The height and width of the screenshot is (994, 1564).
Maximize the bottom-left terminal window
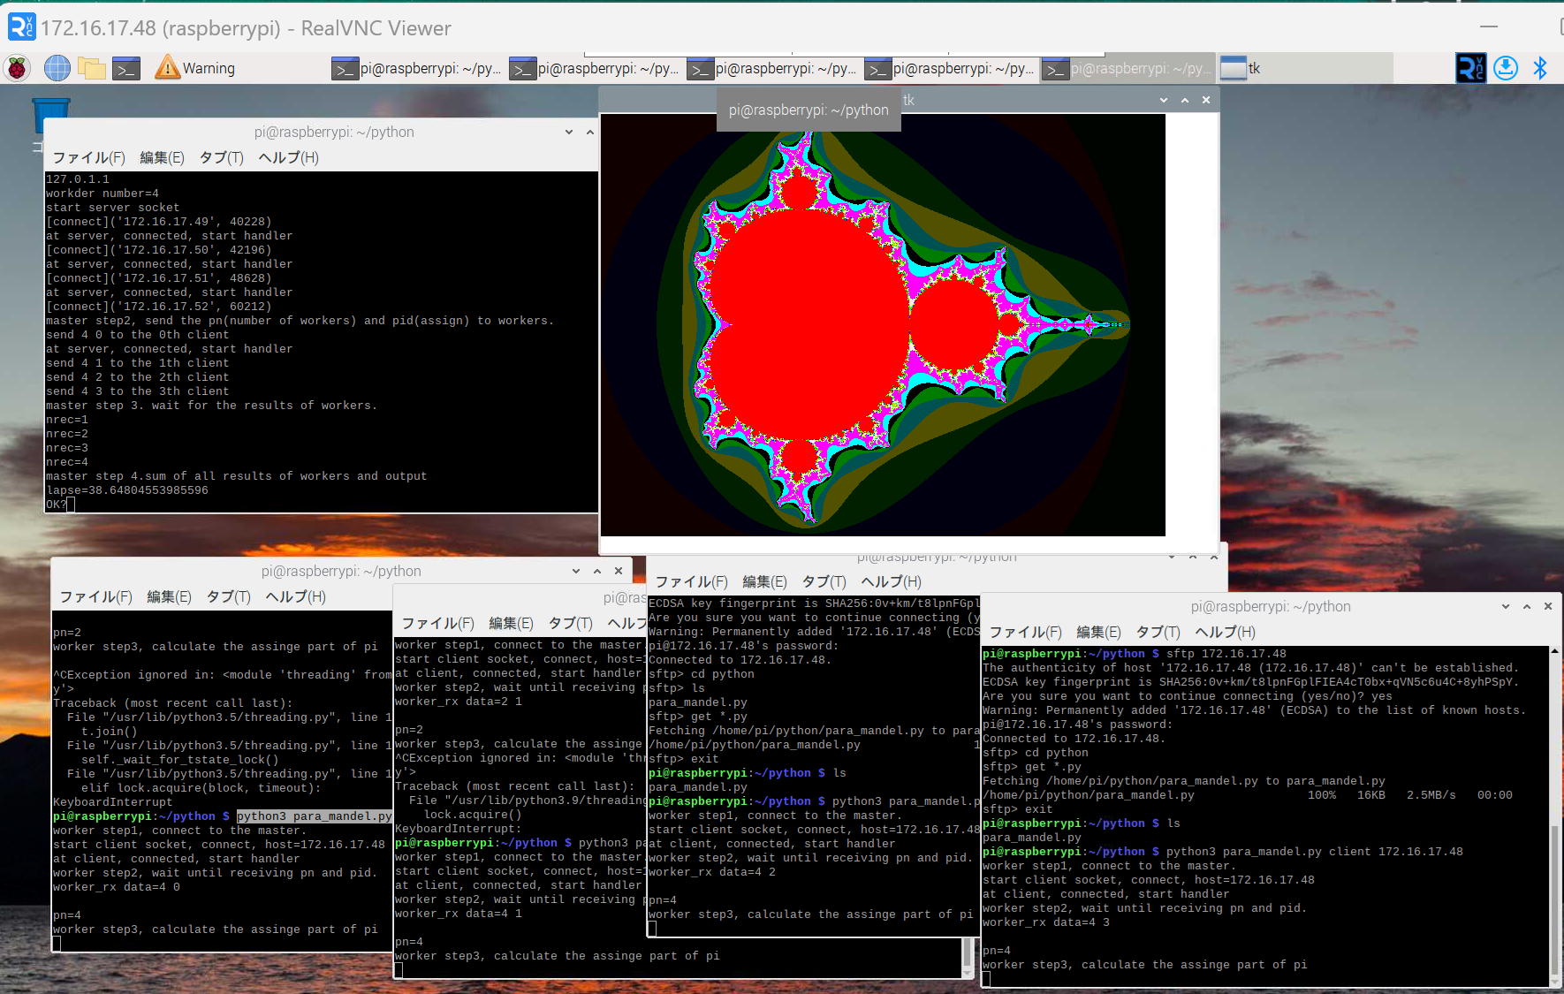597,571
